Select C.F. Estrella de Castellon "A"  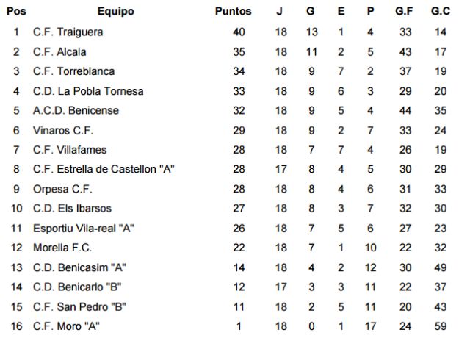(x=104, y=170)
